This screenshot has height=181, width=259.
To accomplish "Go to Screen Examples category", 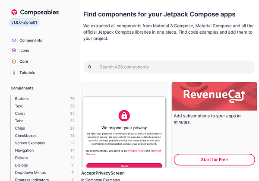I will click(x=30, y=143).
